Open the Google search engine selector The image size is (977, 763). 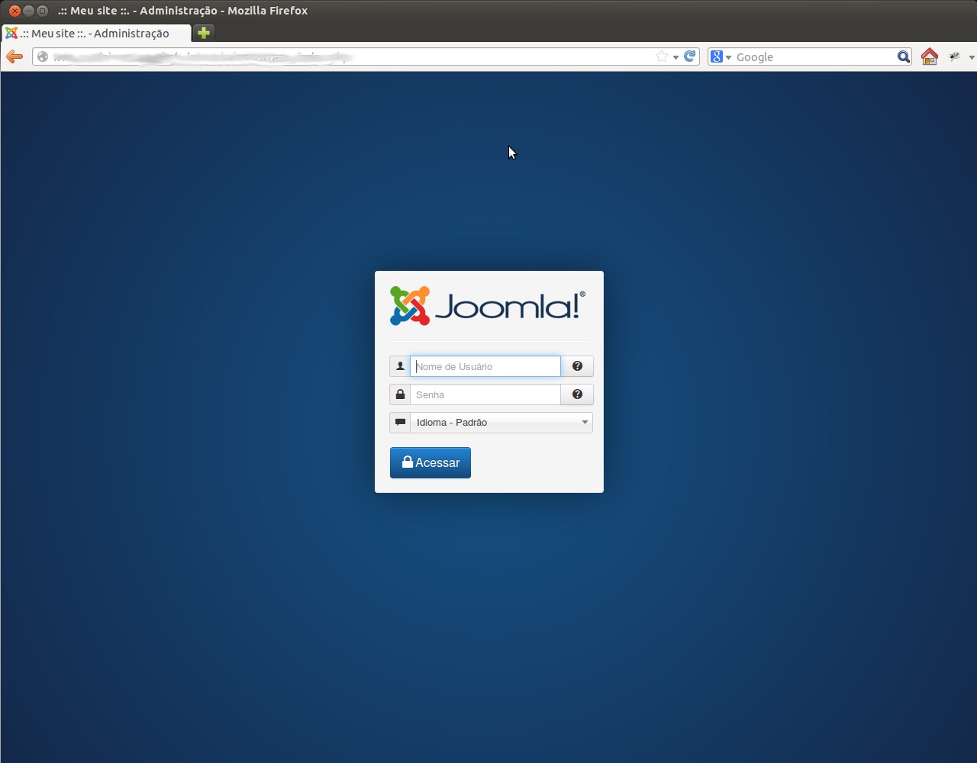(721, 56)
